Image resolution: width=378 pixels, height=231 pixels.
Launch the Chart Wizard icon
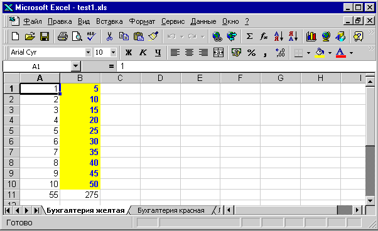pyautogui.click(x=311, y=36)
